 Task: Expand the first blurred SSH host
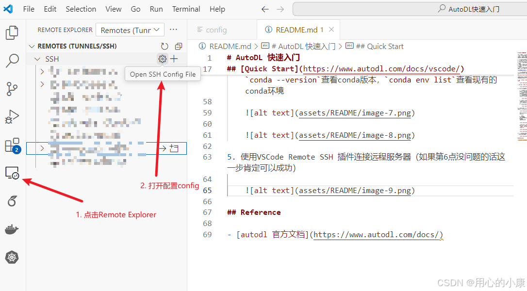[x=42, y=71]
